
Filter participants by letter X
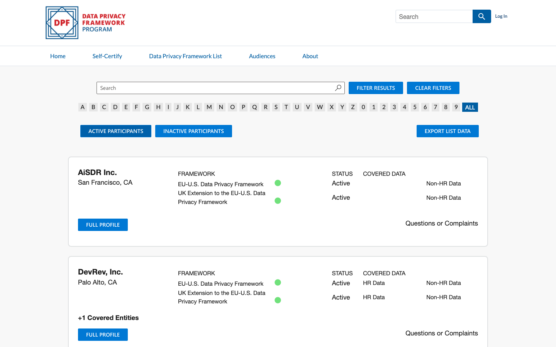point(332,107)
